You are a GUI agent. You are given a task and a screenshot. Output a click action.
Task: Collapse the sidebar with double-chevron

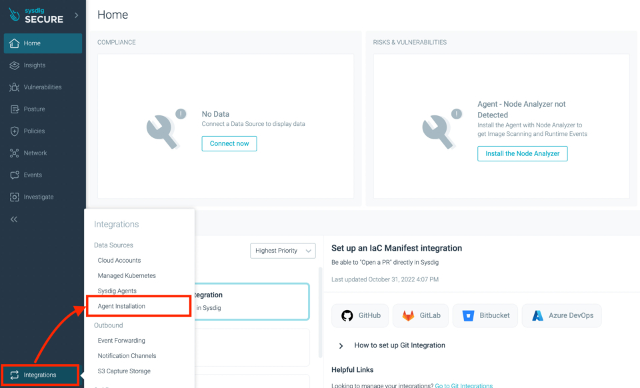tap(14, 219)
